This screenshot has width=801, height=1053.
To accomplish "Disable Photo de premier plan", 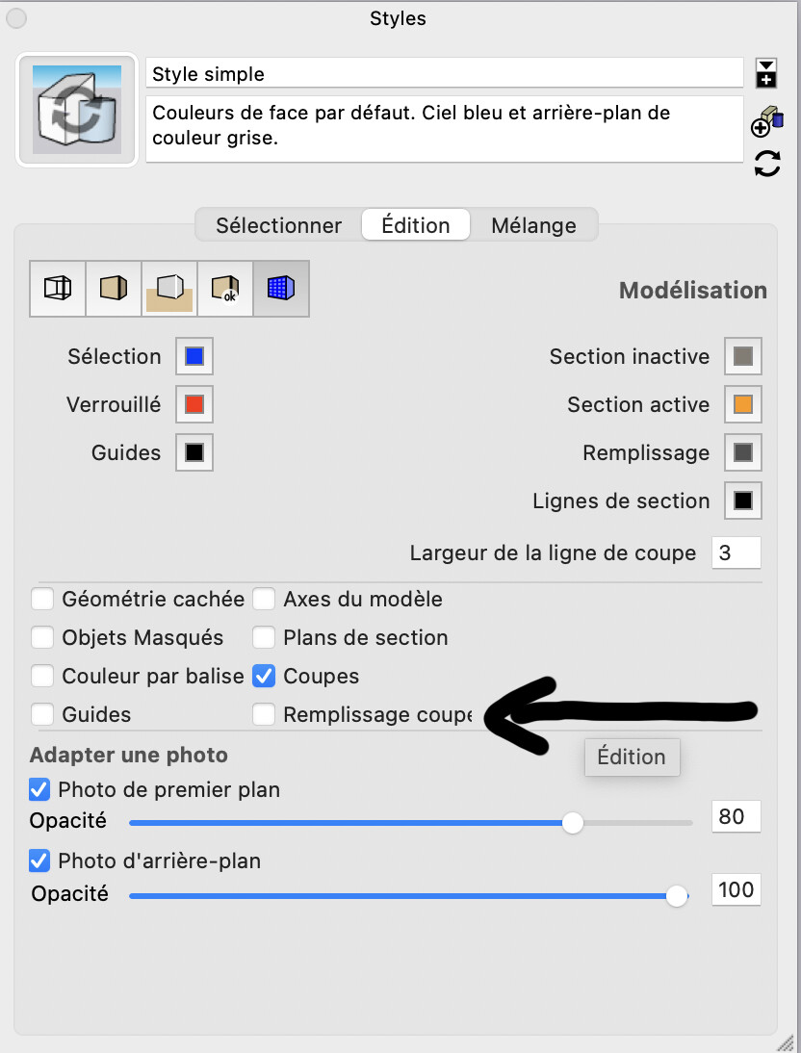I will coord(39,790).
